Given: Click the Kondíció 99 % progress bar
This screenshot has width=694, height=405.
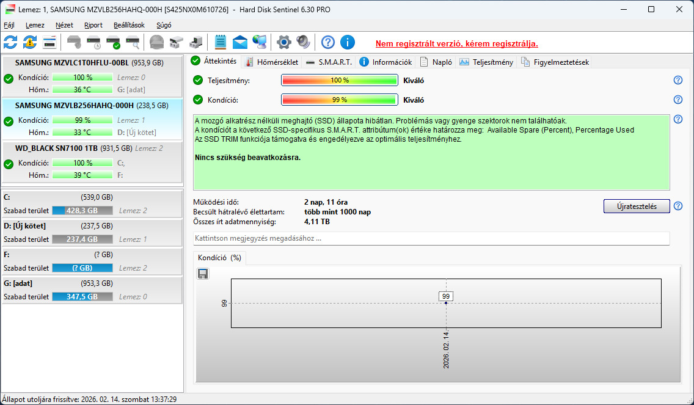Looking at the screenshot, I should coord(340,100).
